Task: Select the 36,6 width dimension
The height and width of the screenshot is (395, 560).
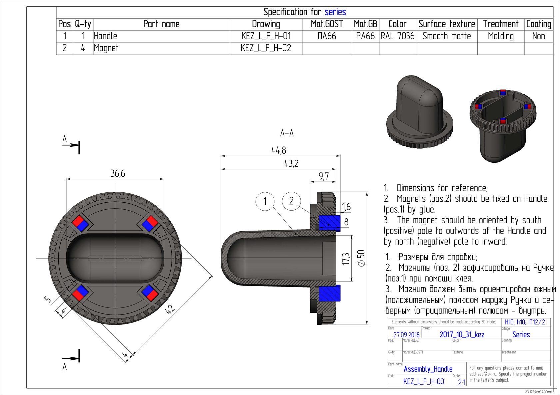Action: point(118,173)
